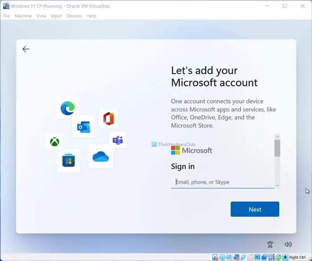This screenshot has width=312, height=261.
Task: Click the mouse integration indicator
Action: coord(279,257)
